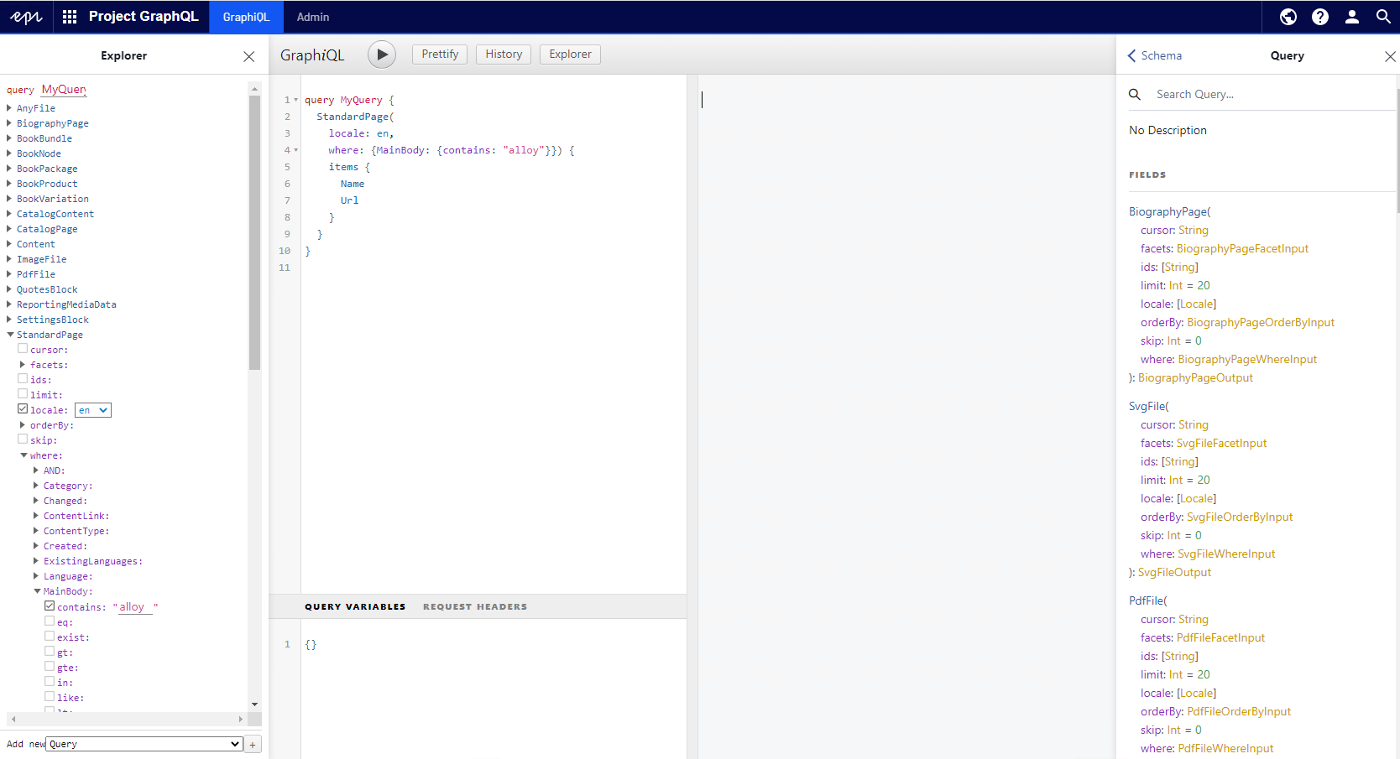Check the cursor argument checkbox

coord(23,349)
